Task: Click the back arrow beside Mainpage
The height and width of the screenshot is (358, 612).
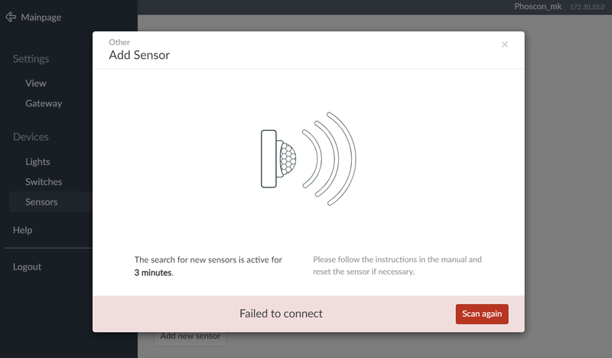Action: coord(11,17)
